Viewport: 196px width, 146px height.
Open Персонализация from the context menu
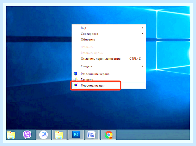(x=109, y=85)
